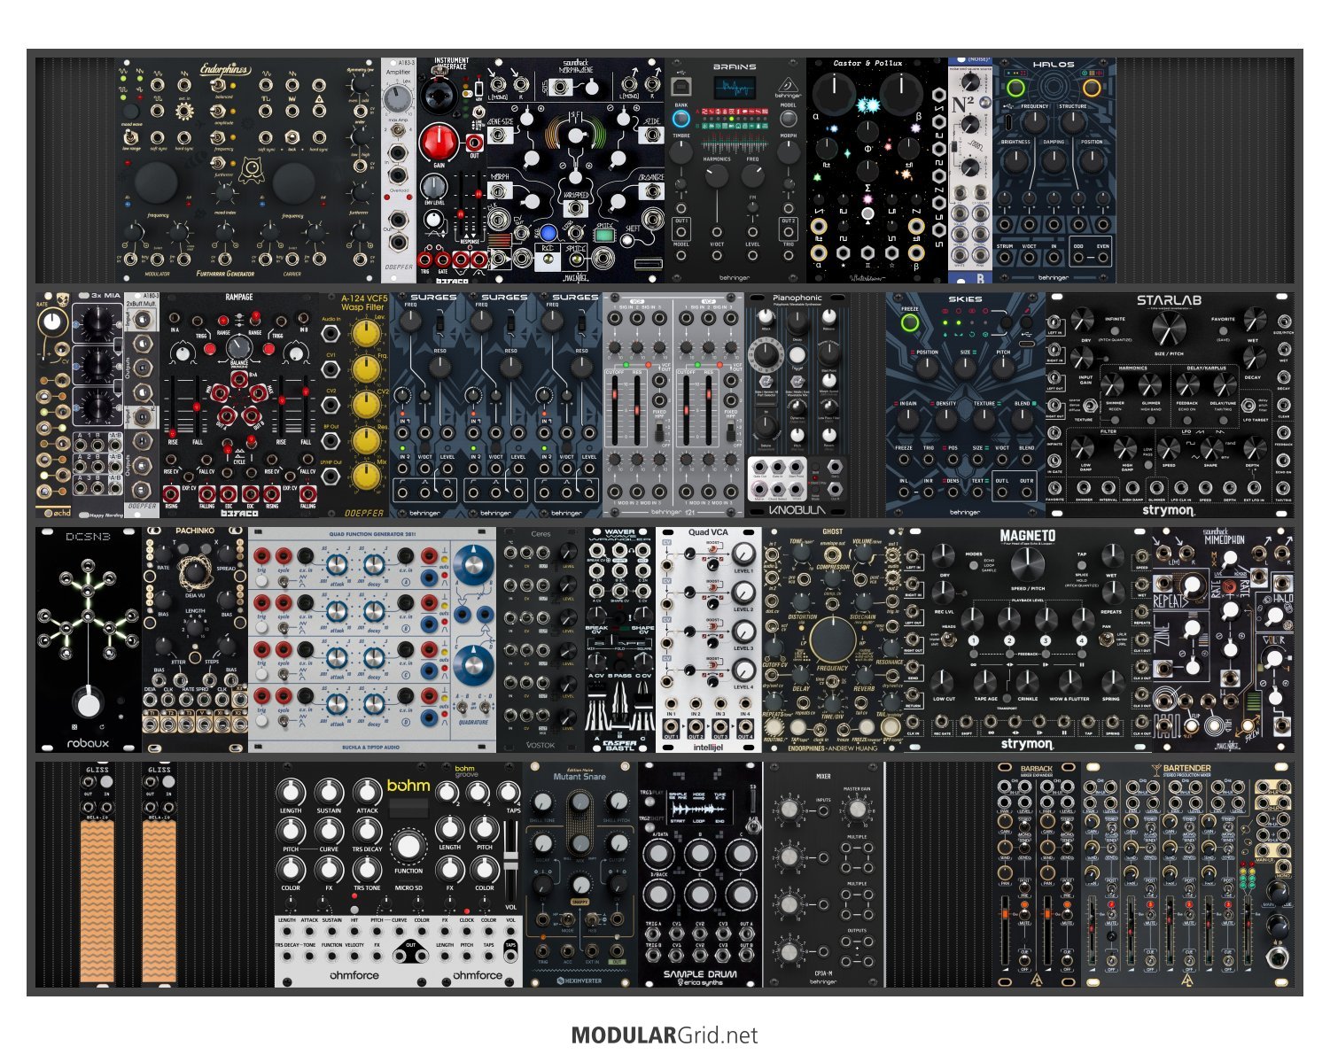Open the MODULARGrid.net link
The image size is (1330, 1054).
[x=665, y=1035]
